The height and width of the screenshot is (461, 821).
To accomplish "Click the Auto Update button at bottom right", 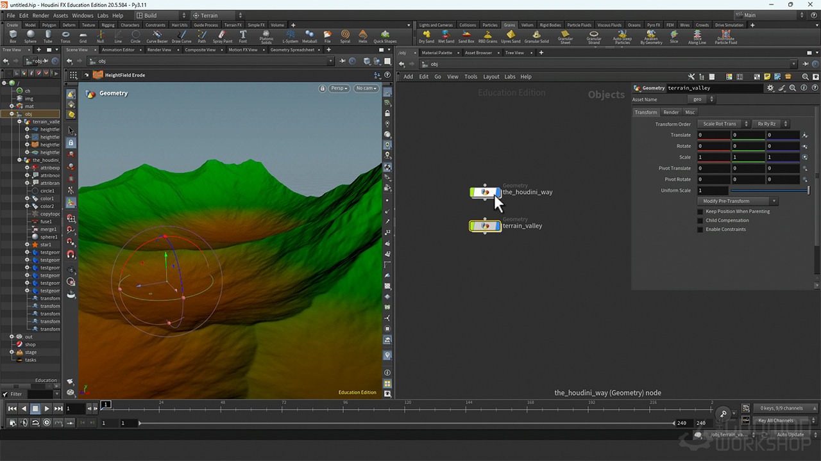I will tap(790, 434).
